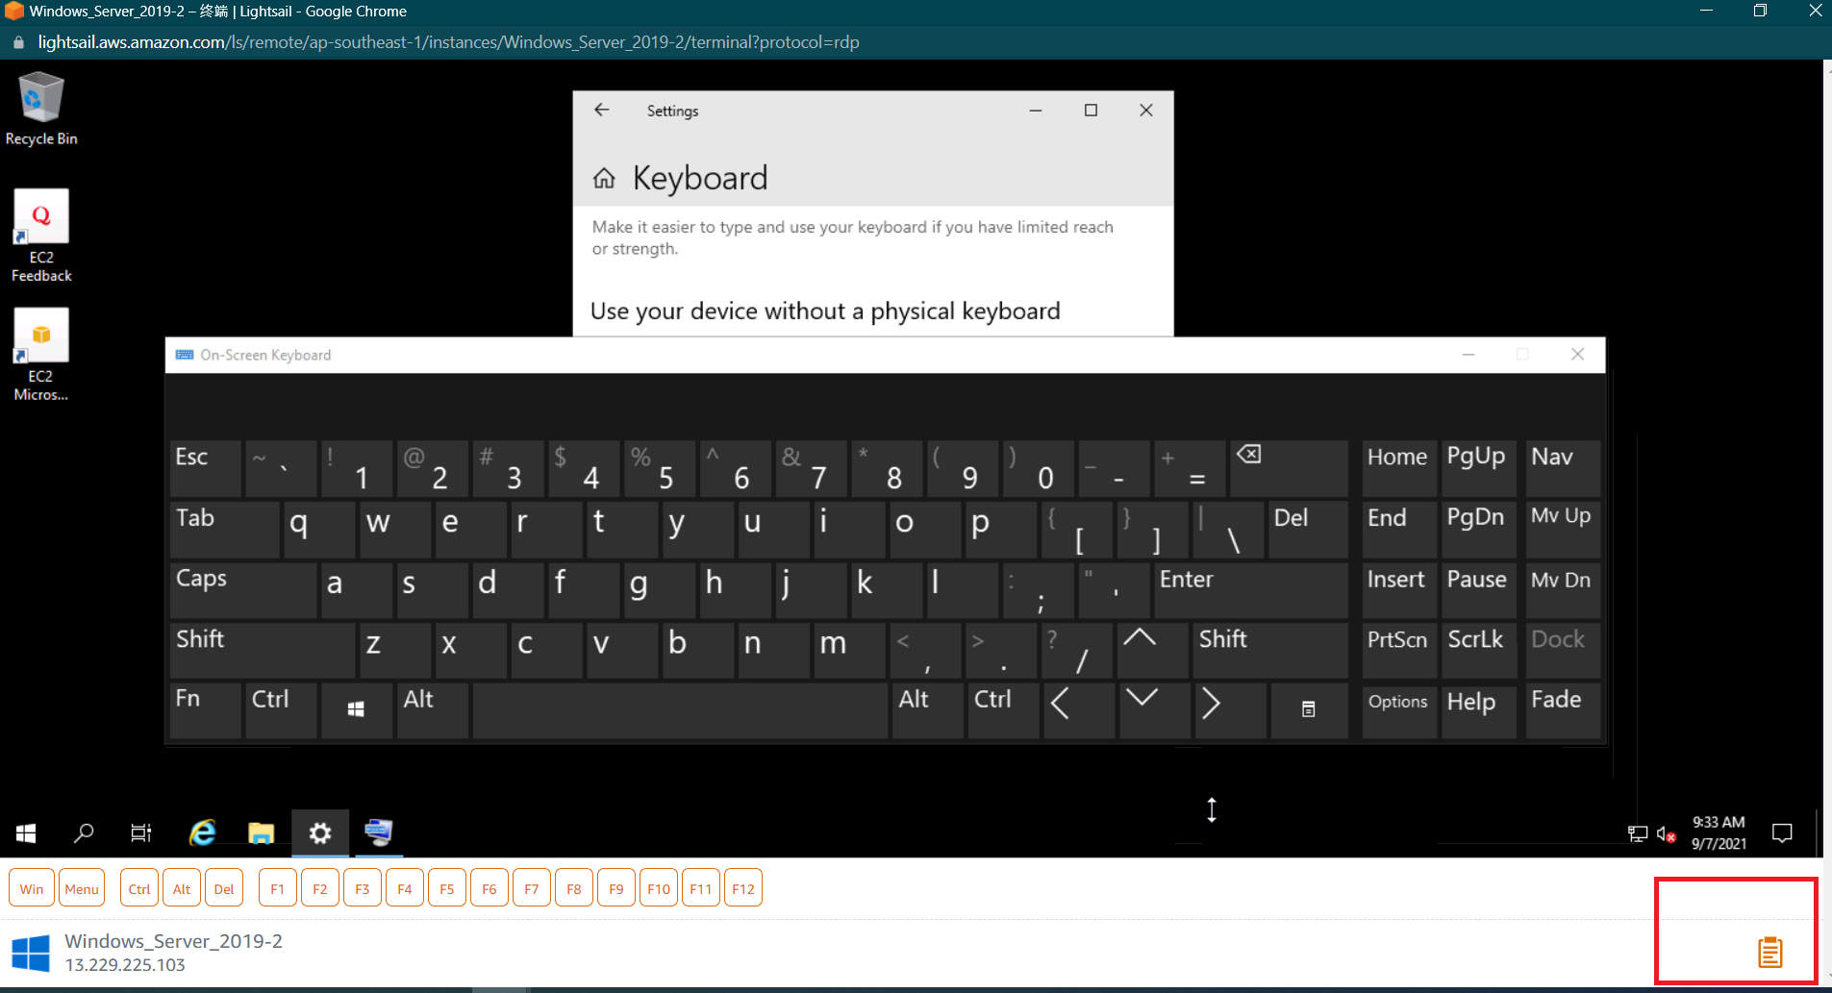The width and height of the screenshot is (1832, 993).
Task: Open the Windows Start menu in the taskbar
Action: click(x=27, y=833)
